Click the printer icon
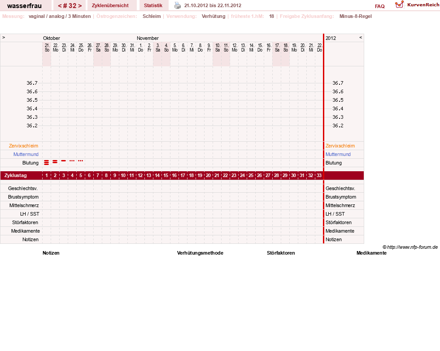This screenshot has height=351, width=440. 178,5
